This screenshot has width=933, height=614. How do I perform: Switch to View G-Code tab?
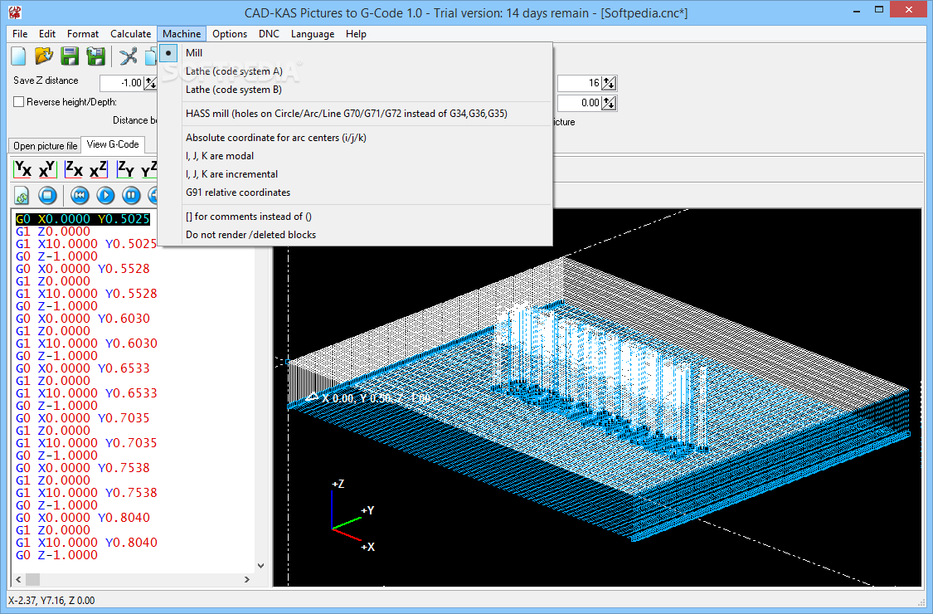113,144
